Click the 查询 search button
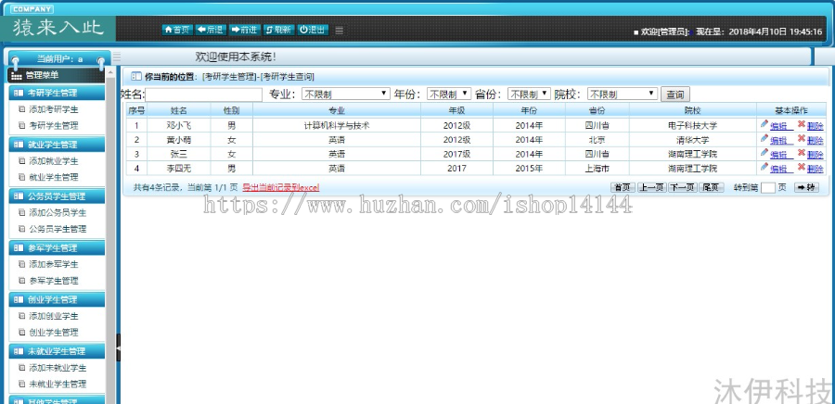 [675, 95]
